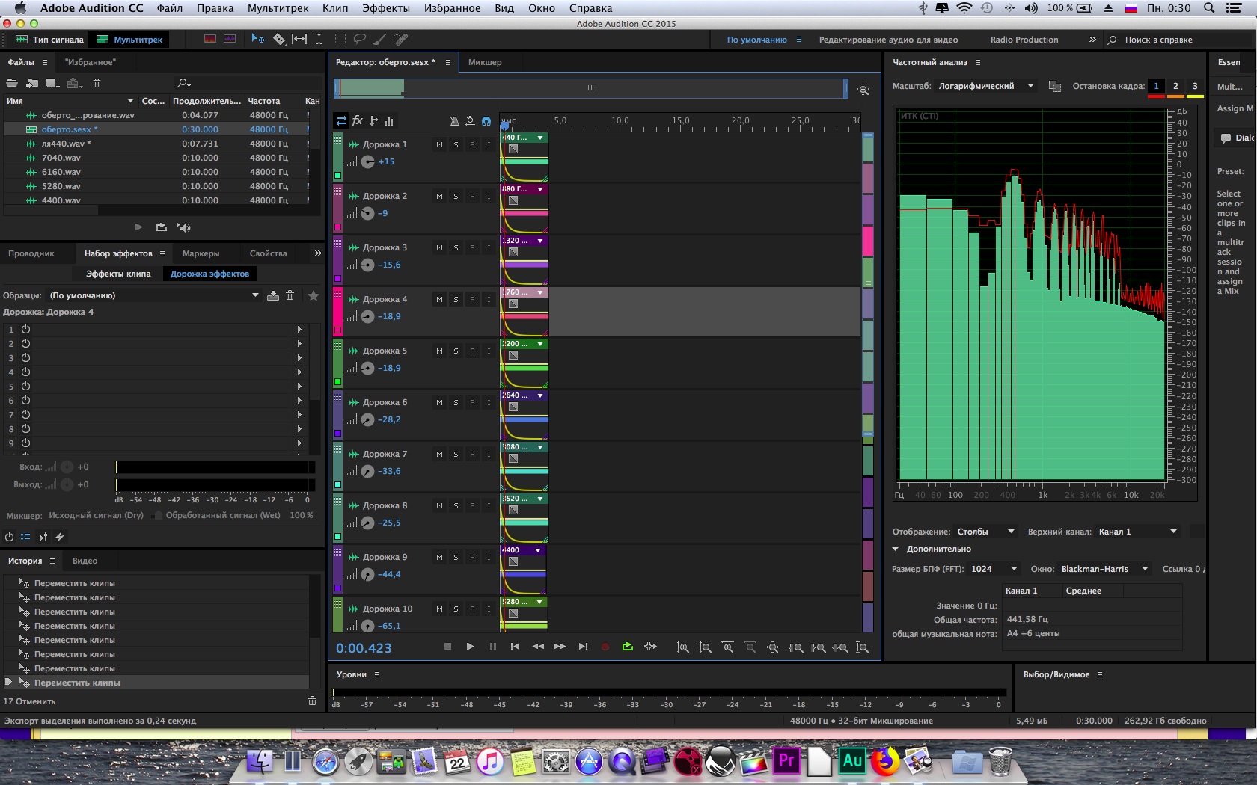Switch to Тип сигнала view
The height and width of the screenshot is (785, 1257).
click(50, 40)
